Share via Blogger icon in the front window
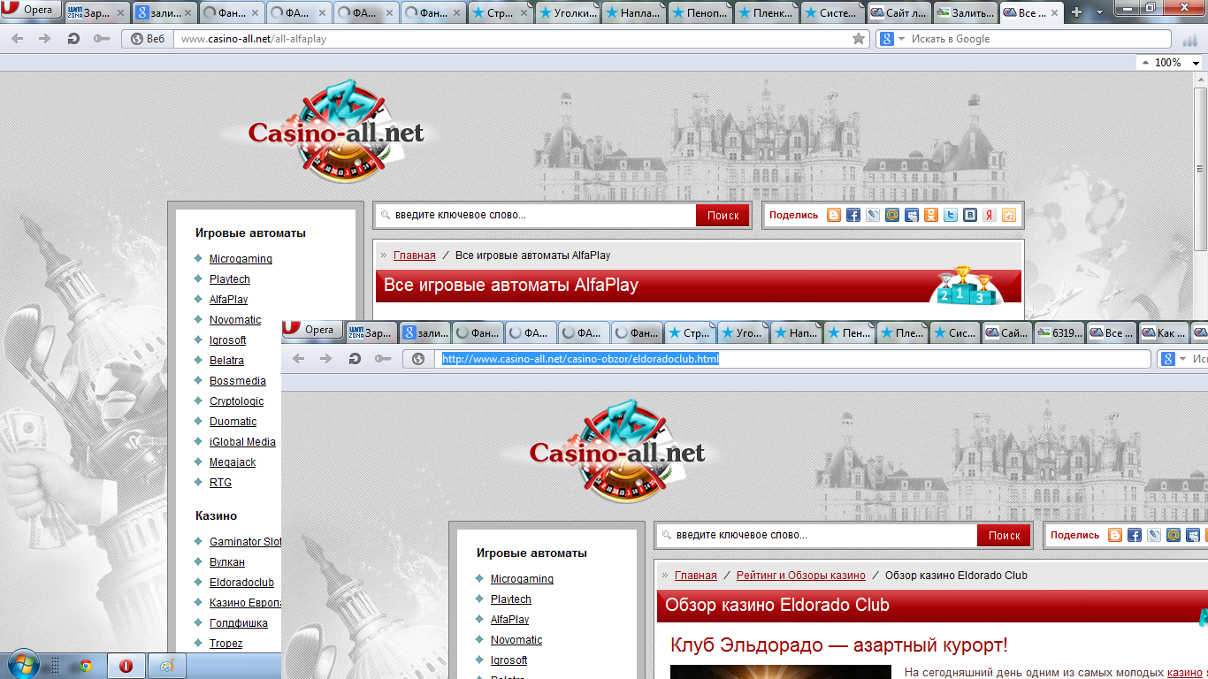Screen dimensions: 1208x679 pyautogui.click(x=1115, y=535)
